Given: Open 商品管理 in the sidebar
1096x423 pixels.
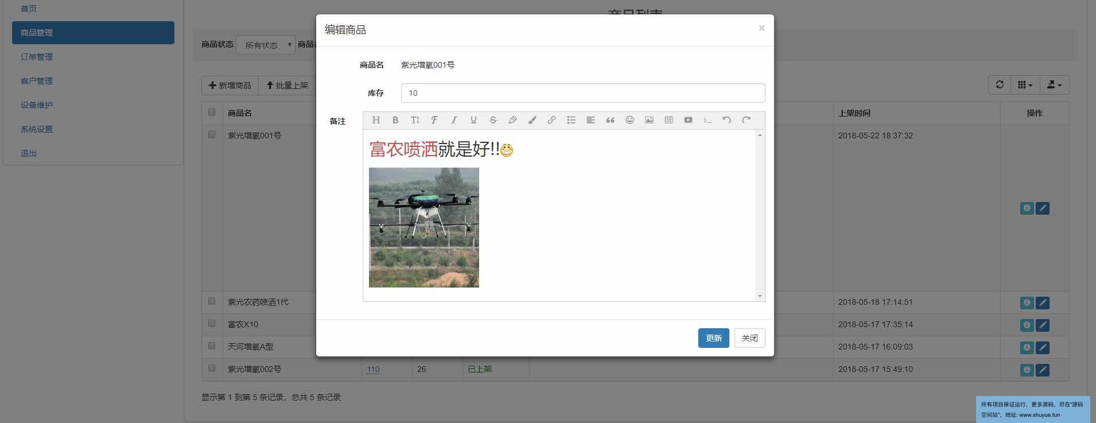Looking at the screenshot, I should 93,33.
